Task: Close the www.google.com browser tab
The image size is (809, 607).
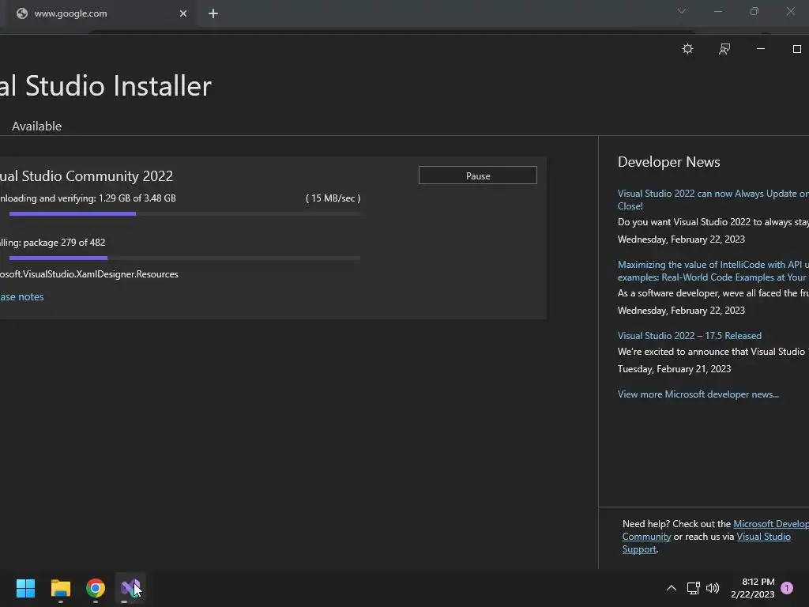Action: click(183, 13)
